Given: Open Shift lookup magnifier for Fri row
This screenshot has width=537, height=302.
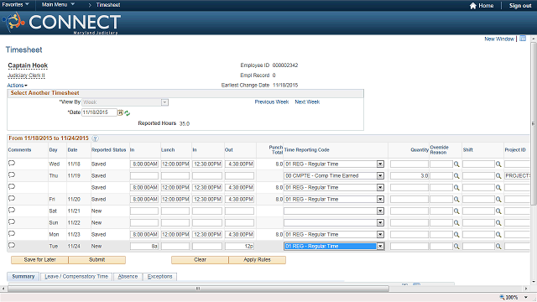Looking at the screenshot, I should click(498, 200).
